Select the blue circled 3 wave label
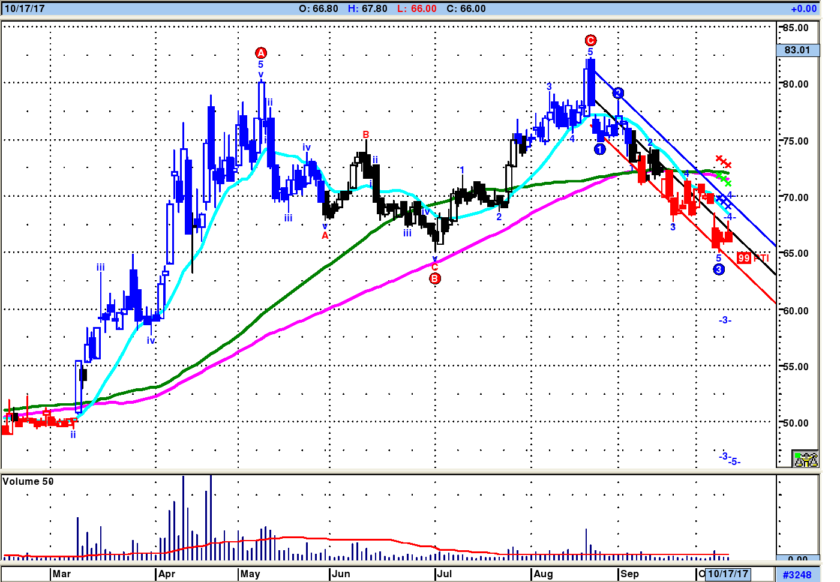 (719, 269)
